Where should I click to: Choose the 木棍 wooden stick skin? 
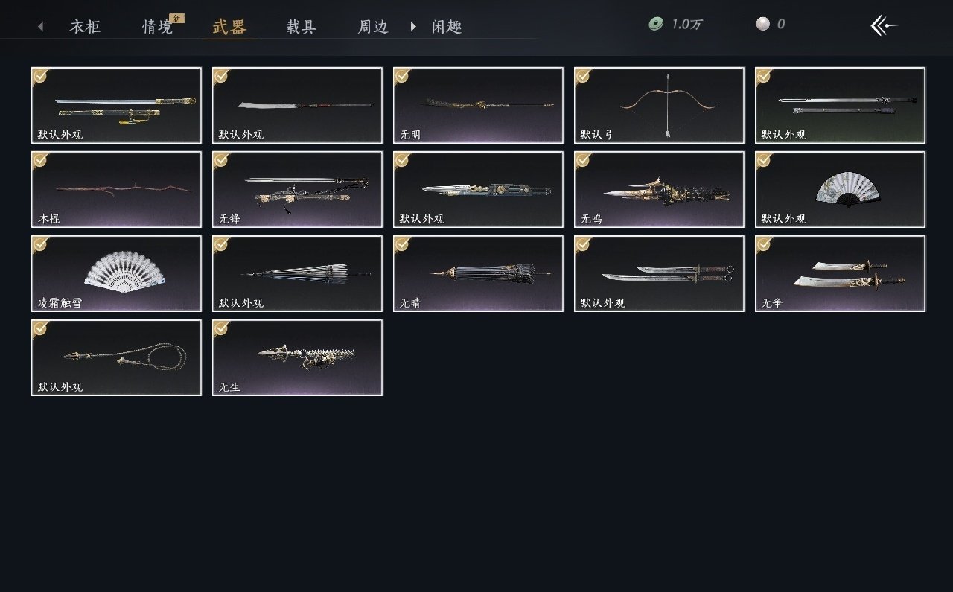tap(117, 189)
